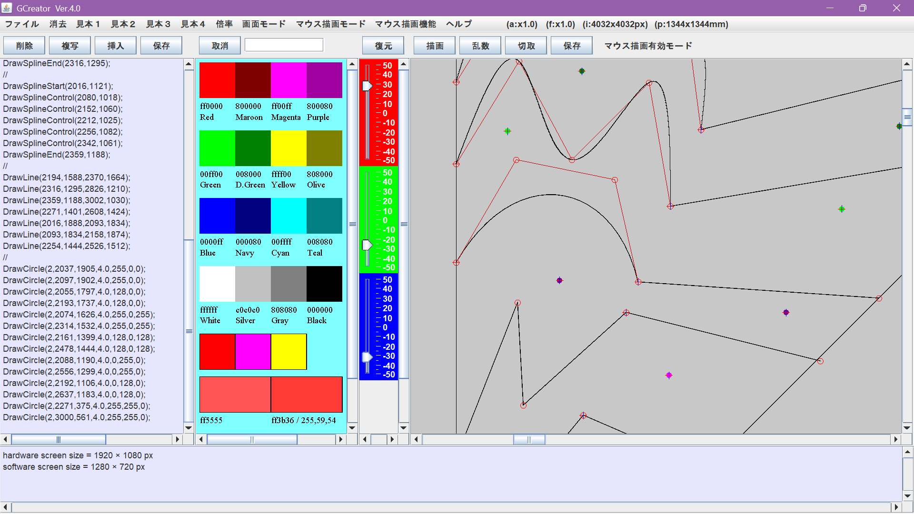914x514 pixels.
Task: Pick the Teal 008080 color swatch
Action: point(324,216)
